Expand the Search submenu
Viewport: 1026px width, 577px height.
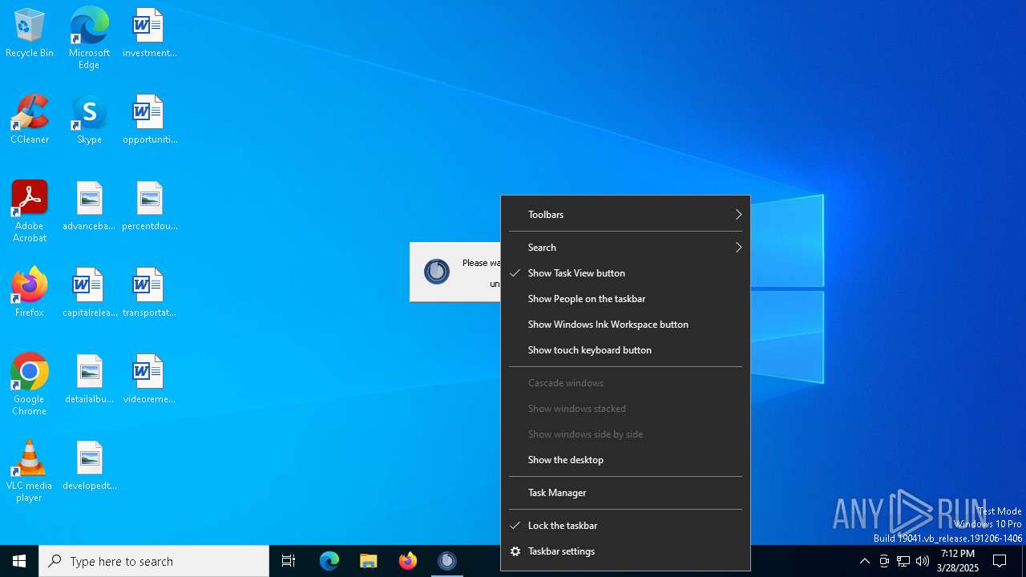(625, 248)
